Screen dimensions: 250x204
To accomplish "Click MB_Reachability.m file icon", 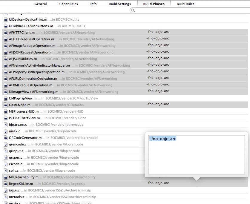I will click(x=6, y=177).
